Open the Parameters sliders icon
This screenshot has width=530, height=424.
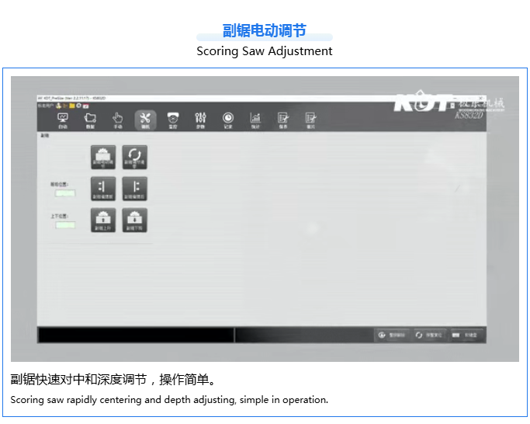(x=200, y=119)
